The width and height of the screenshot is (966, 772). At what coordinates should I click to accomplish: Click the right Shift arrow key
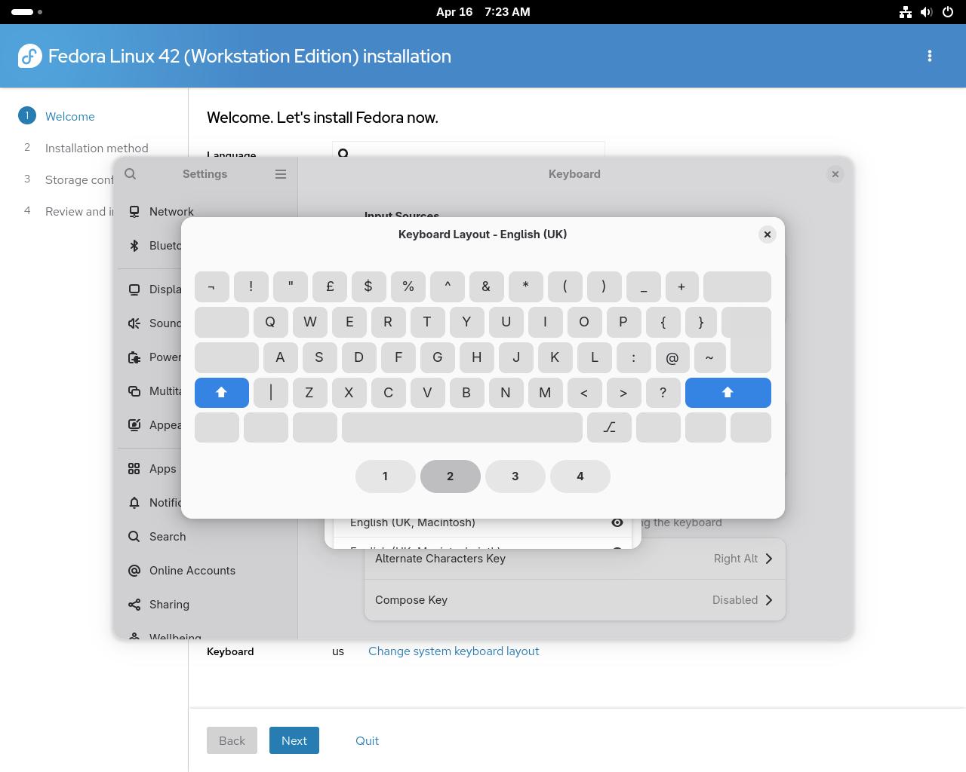[x=728, y=393]
